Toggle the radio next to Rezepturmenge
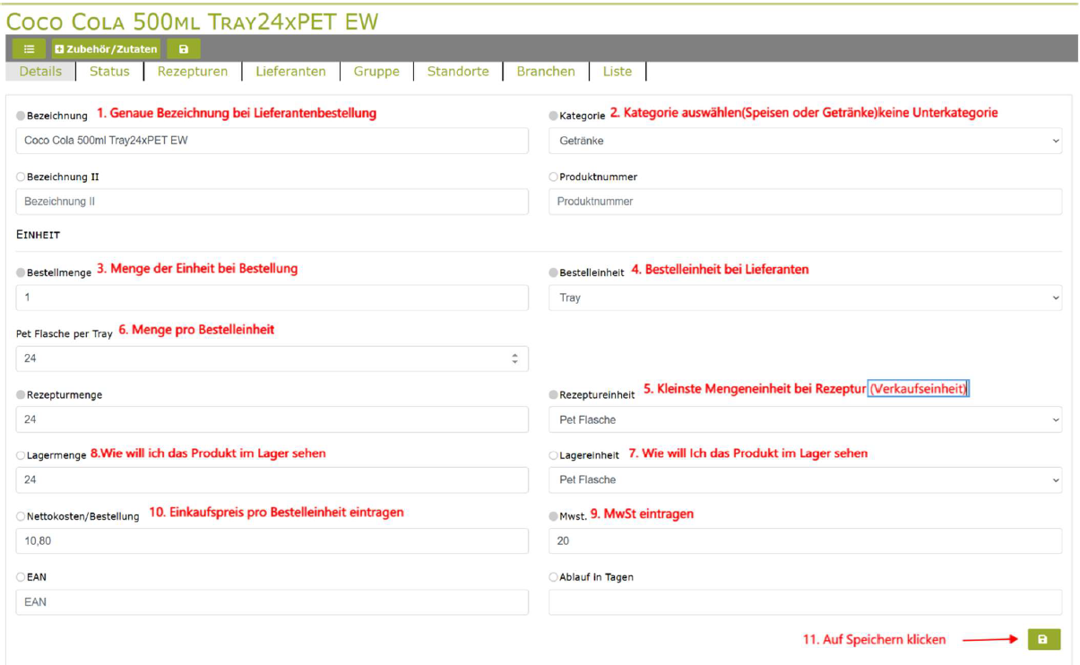1080x665 pixels. (21, 394)
